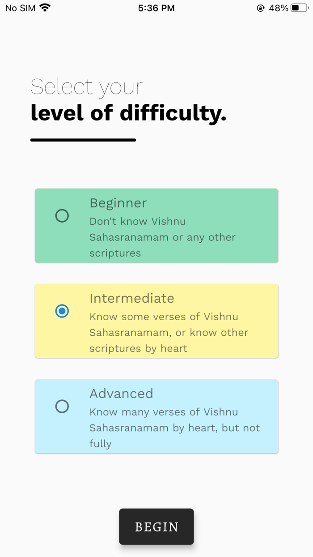Tap the Advanced heading text
This screenshot has height=557, width=313.
[x=121, y=394]
